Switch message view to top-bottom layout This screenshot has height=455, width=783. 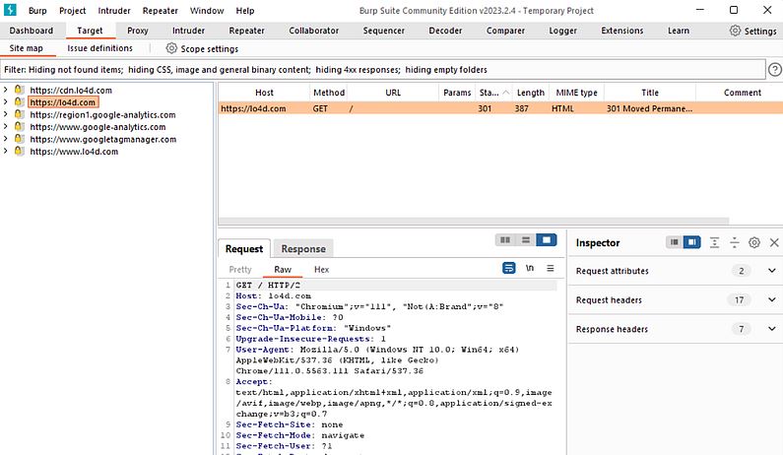click(x=526, y=240)
